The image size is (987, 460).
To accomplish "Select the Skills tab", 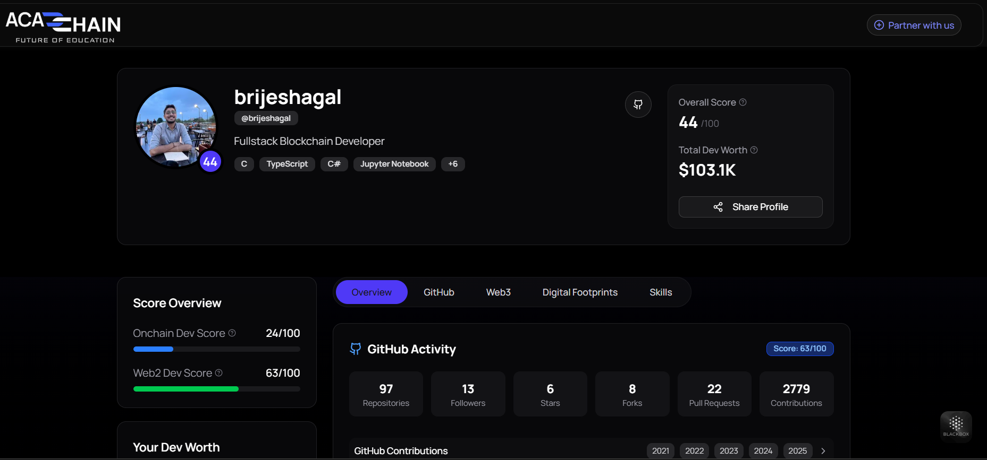I will pos(661,292).
